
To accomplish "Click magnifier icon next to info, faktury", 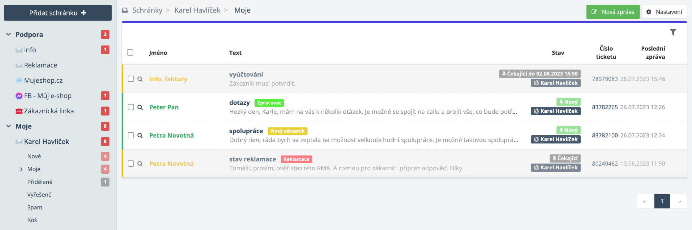I will [x=140, y=79].
